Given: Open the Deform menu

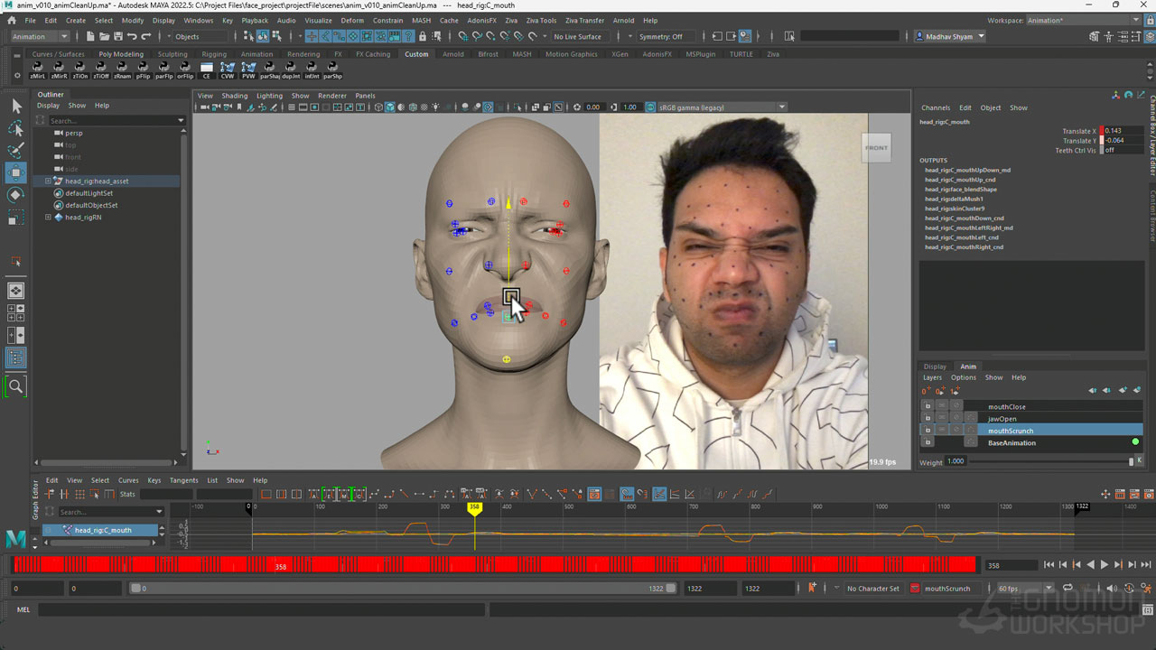Looking at the screenshot, I should pyautogui.click(x=351, y=20).
